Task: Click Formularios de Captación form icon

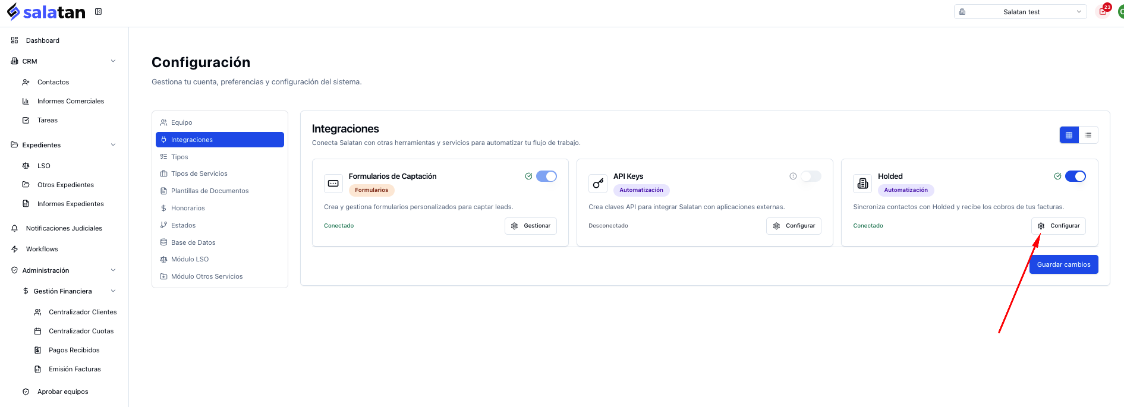Action: [333, 184]
